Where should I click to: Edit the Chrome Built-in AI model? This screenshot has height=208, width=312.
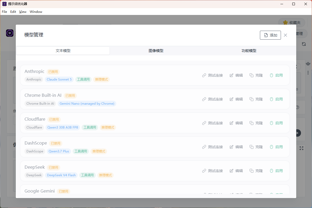pyautogui.click(x=236, y=99)
